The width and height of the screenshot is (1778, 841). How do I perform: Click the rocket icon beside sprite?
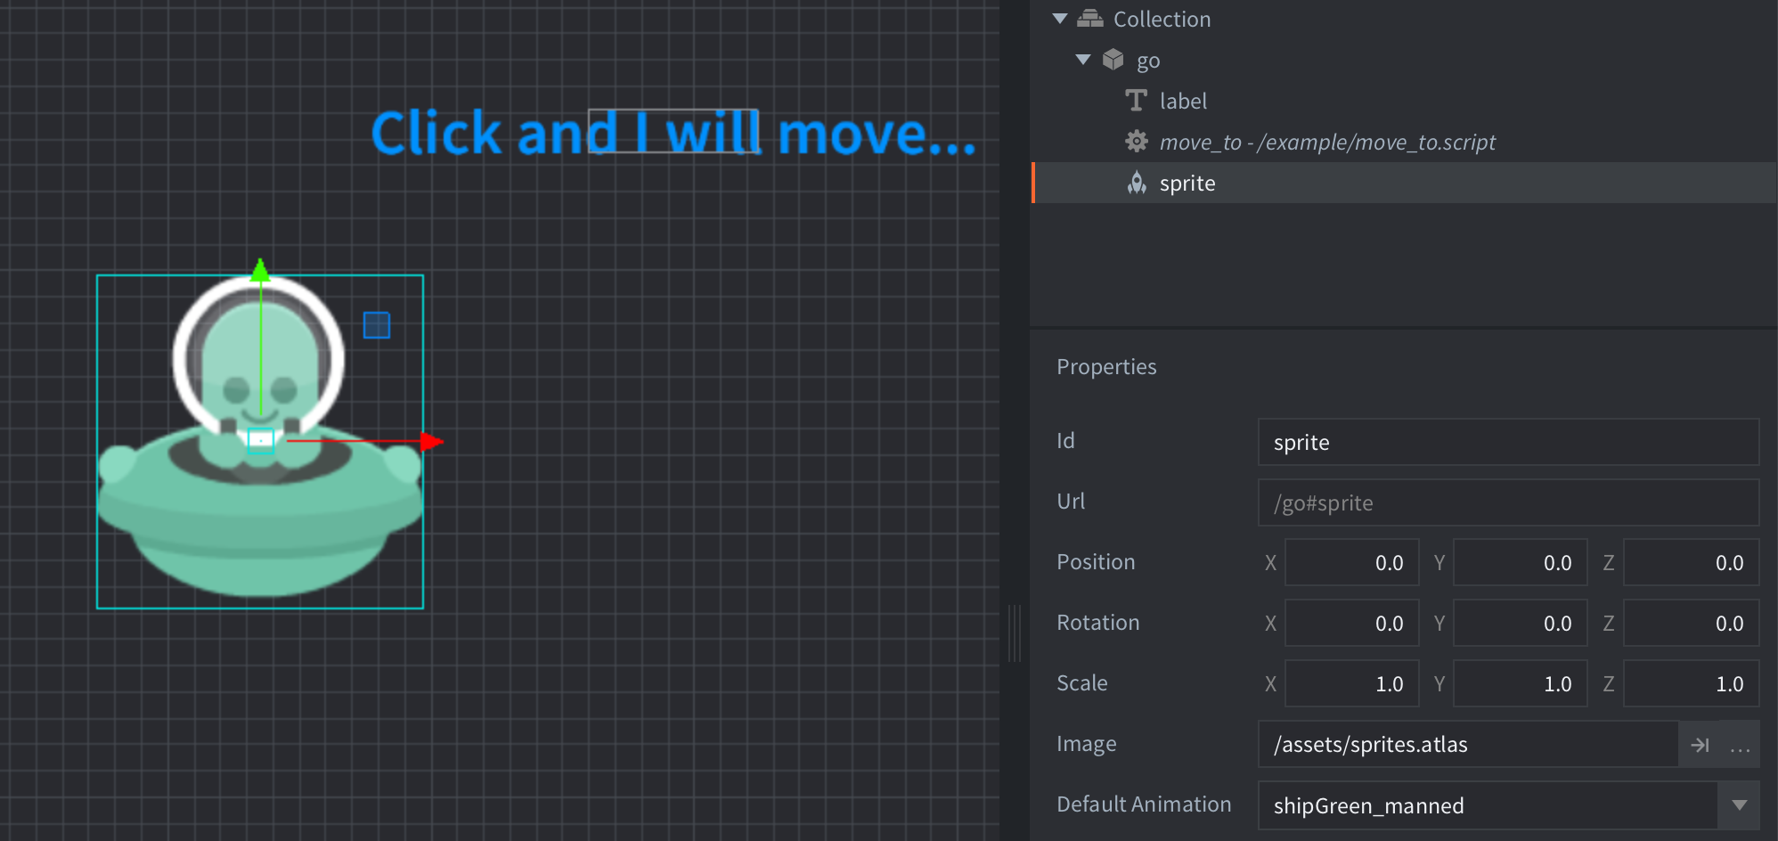tap(1136, 183)
